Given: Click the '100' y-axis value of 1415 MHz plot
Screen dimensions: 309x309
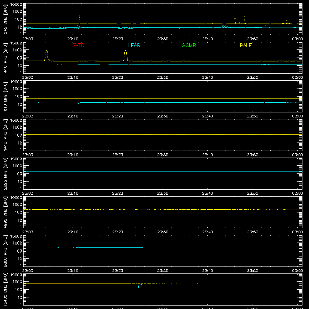Looking at the screenshot, I should point(19,135).
